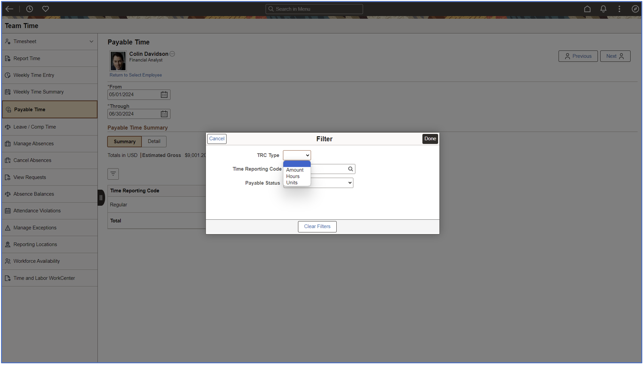Click the Clear Filters button
The image size is (644, 365).
(317, 226)
